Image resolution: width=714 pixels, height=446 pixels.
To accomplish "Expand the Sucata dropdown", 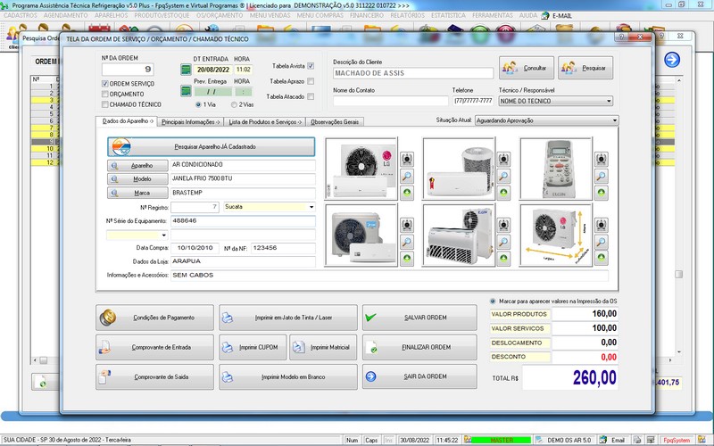I will pyautogui.click(x=311, y=206).
